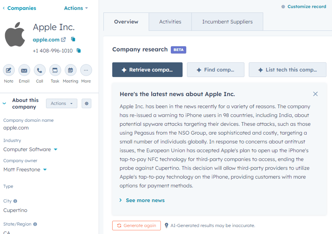Show State/Region info tooltip icon

[35, 224]
